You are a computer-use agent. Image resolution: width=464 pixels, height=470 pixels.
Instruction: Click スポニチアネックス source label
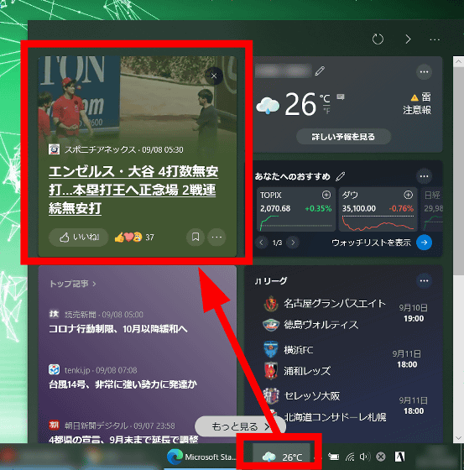tap(100, 149)
